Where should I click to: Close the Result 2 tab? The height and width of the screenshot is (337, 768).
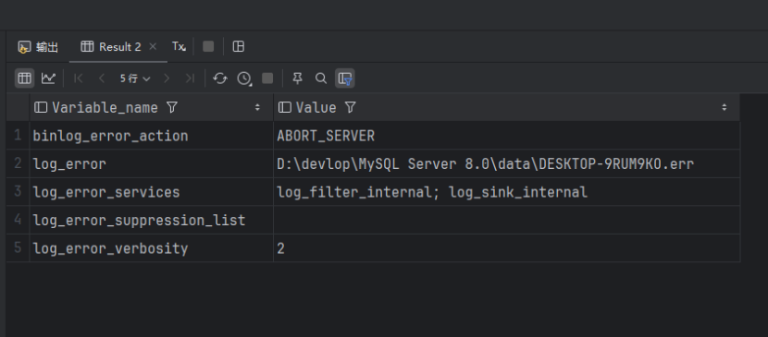click(153, 46)
